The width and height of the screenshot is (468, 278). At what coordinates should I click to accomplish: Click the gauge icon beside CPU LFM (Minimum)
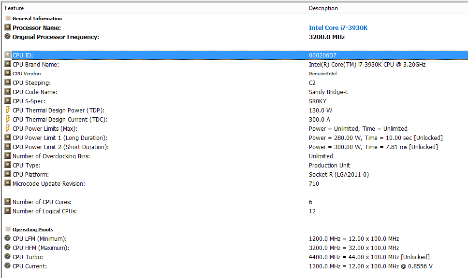(8, 238)
